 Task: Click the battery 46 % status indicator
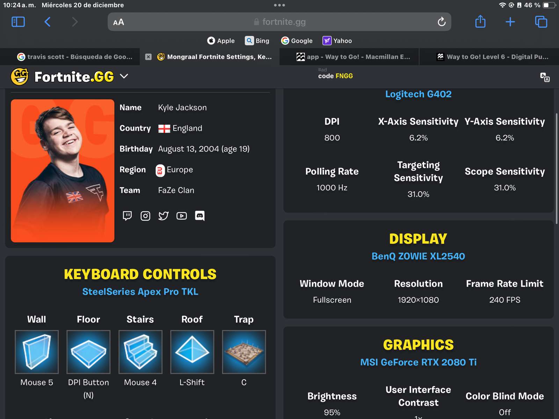[x=539, y=5]
